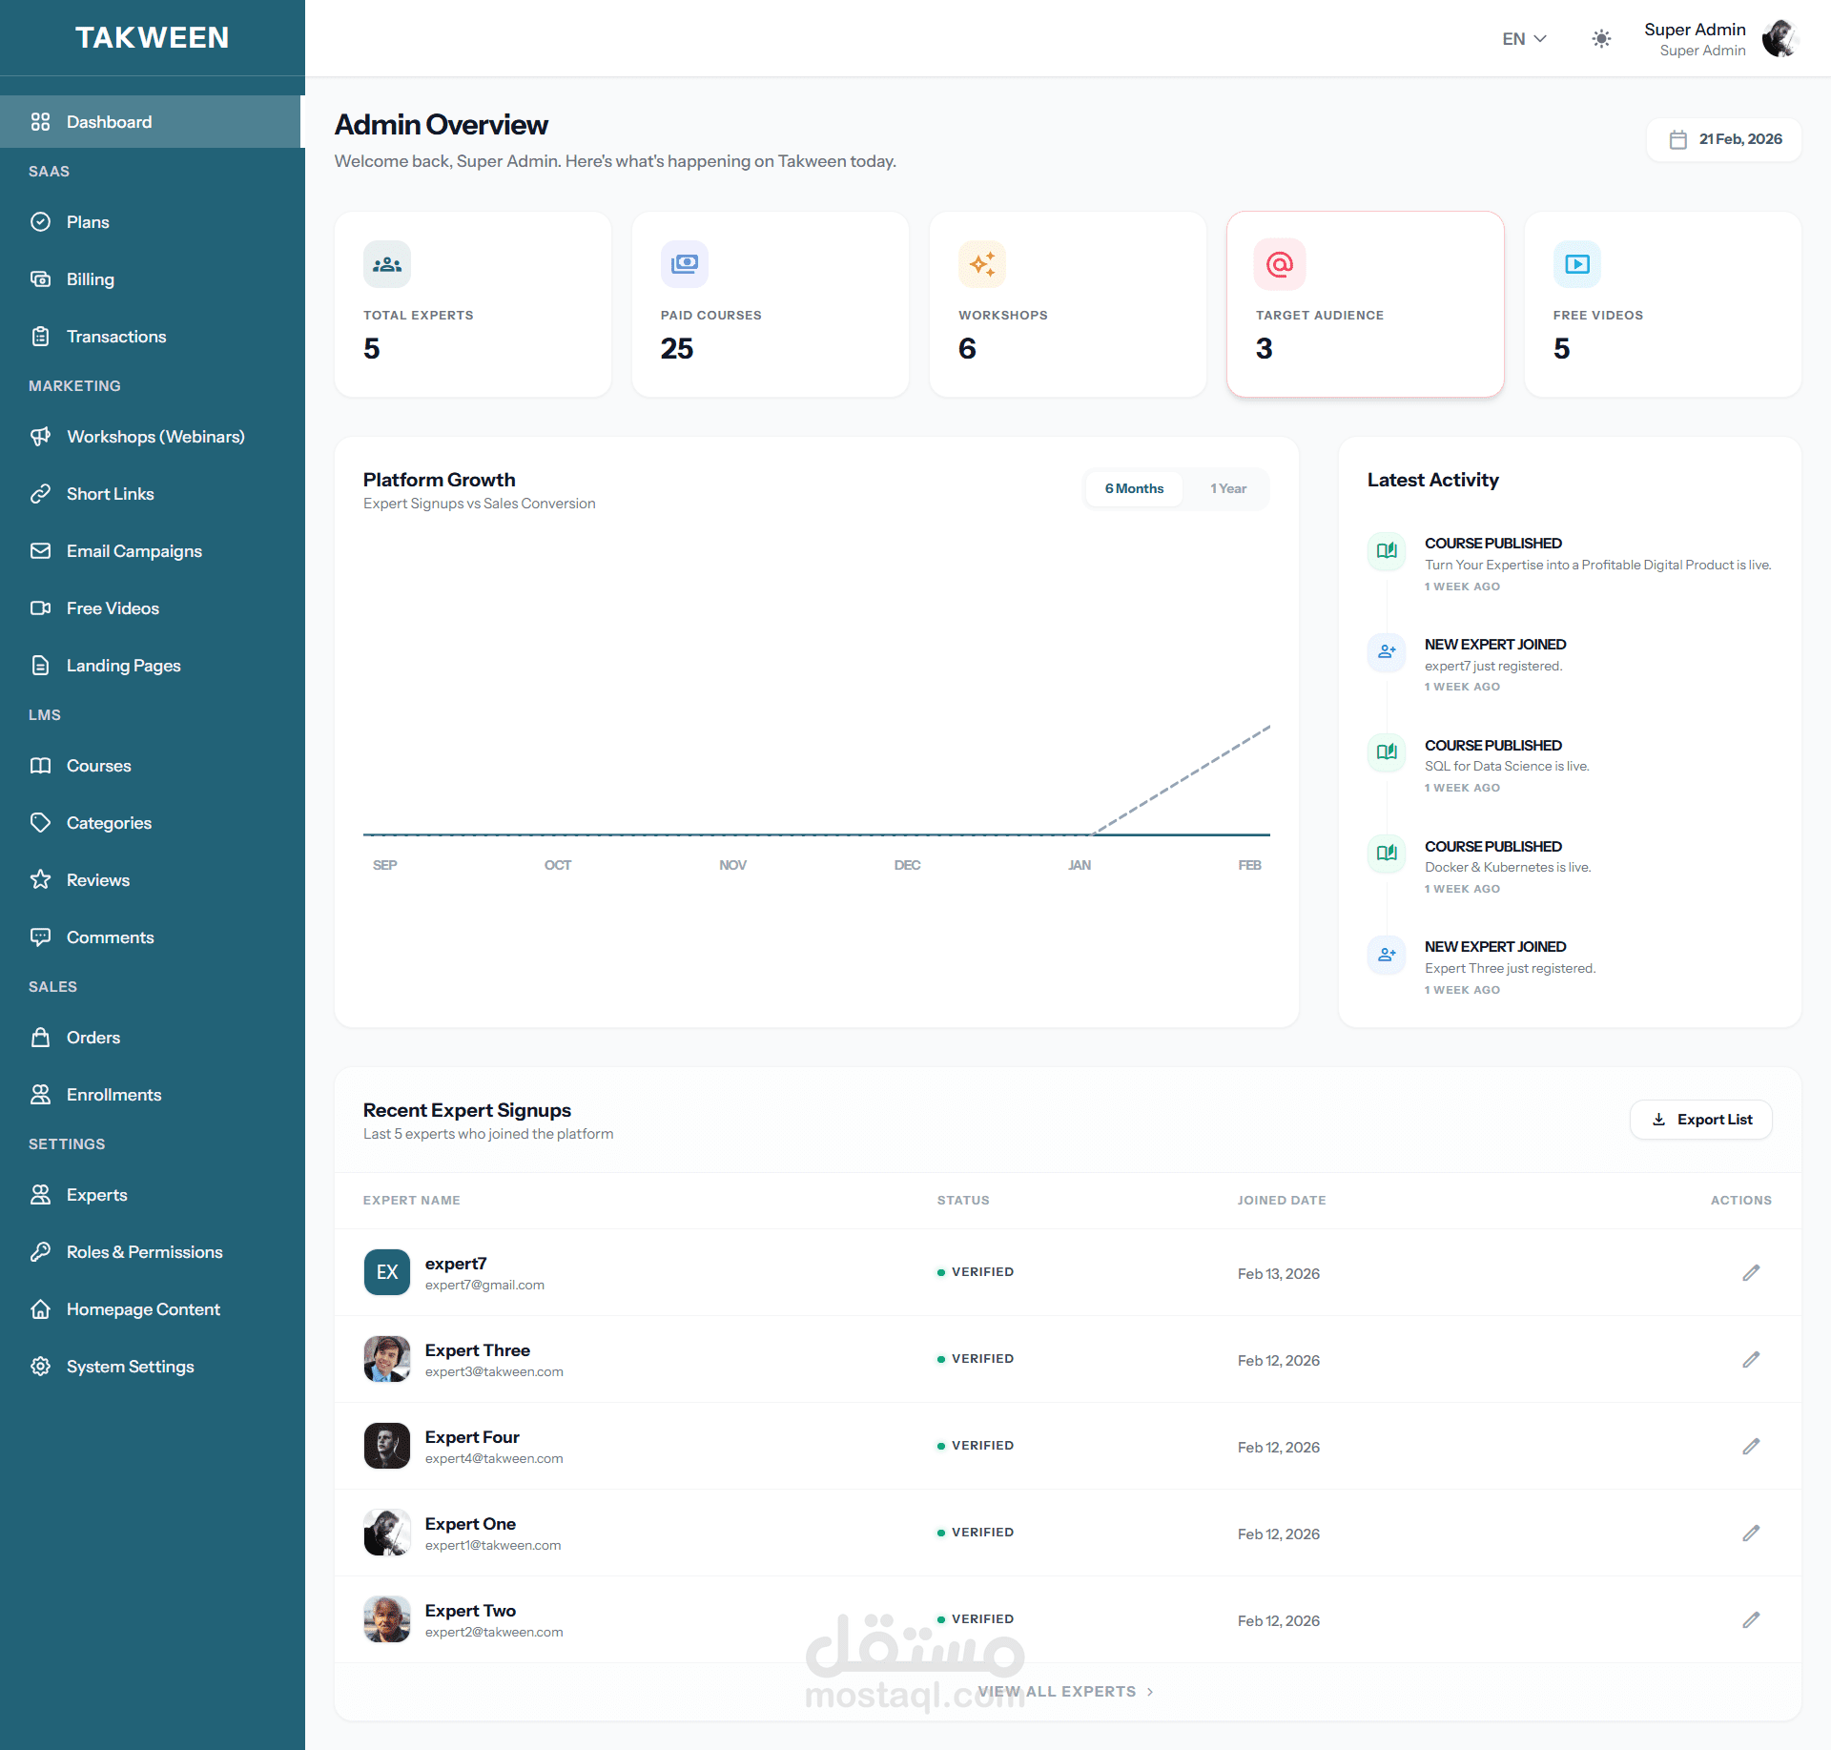Click the Short Links chain icon
Screen dimensions: 1831x1750
click(x=40, y=494)
